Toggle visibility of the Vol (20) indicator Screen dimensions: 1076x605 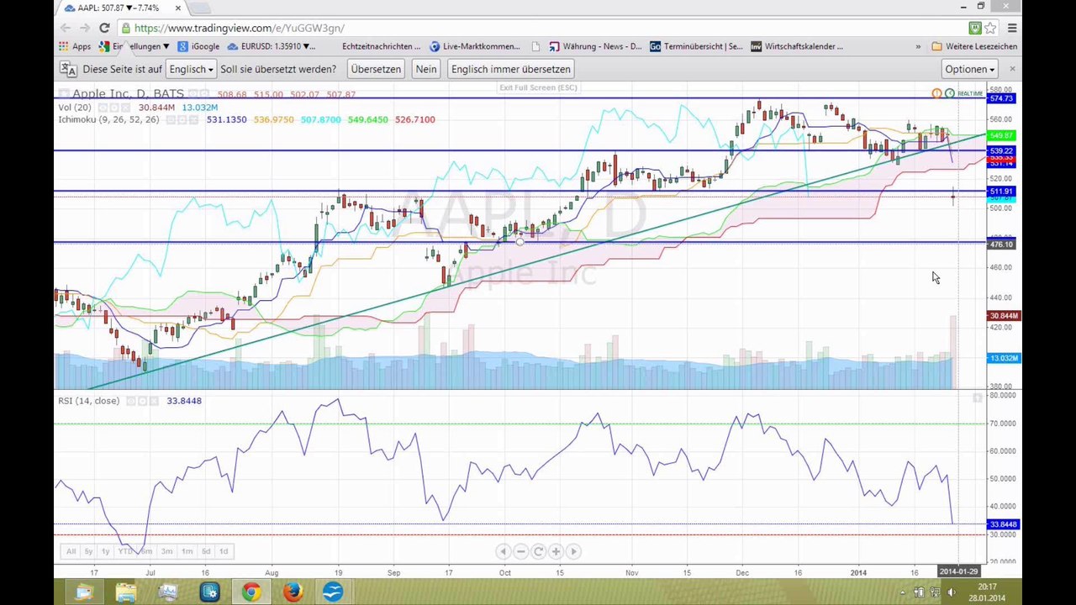point(103,108)
